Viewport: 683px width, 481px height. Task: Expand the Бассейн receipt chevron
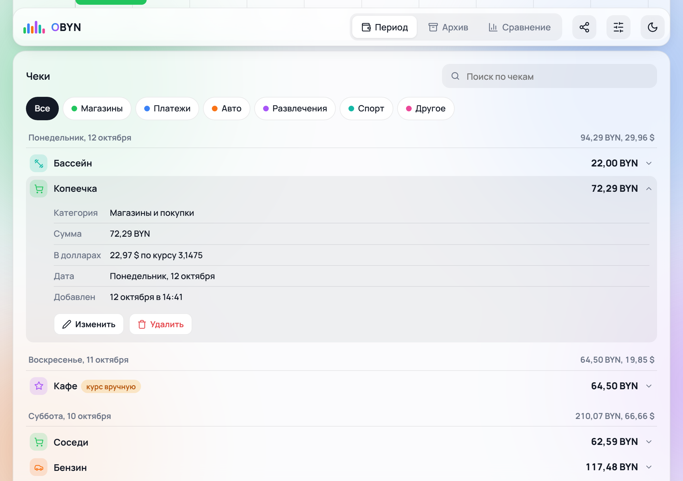click(649, 163)
